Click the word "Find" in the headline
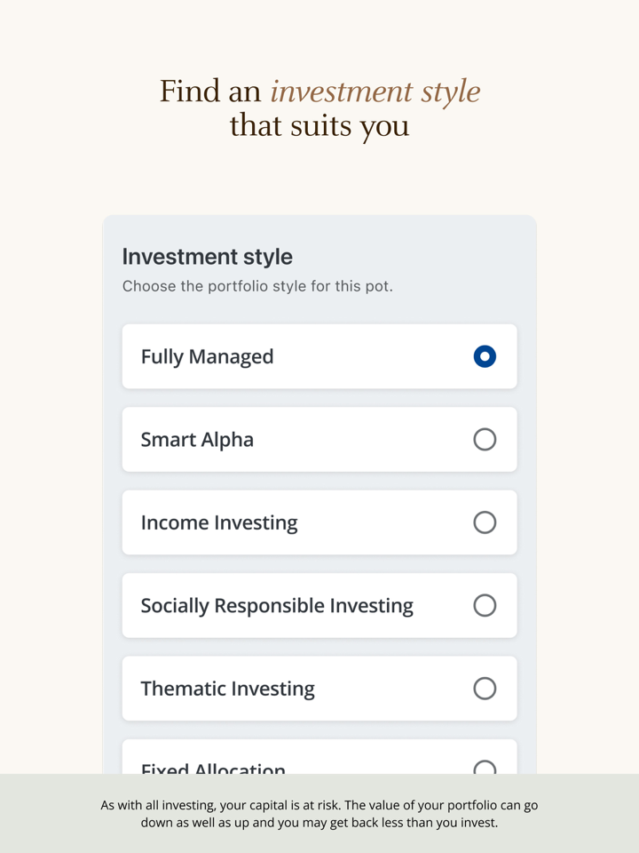The image size is (639, 853). click(185, 92)
